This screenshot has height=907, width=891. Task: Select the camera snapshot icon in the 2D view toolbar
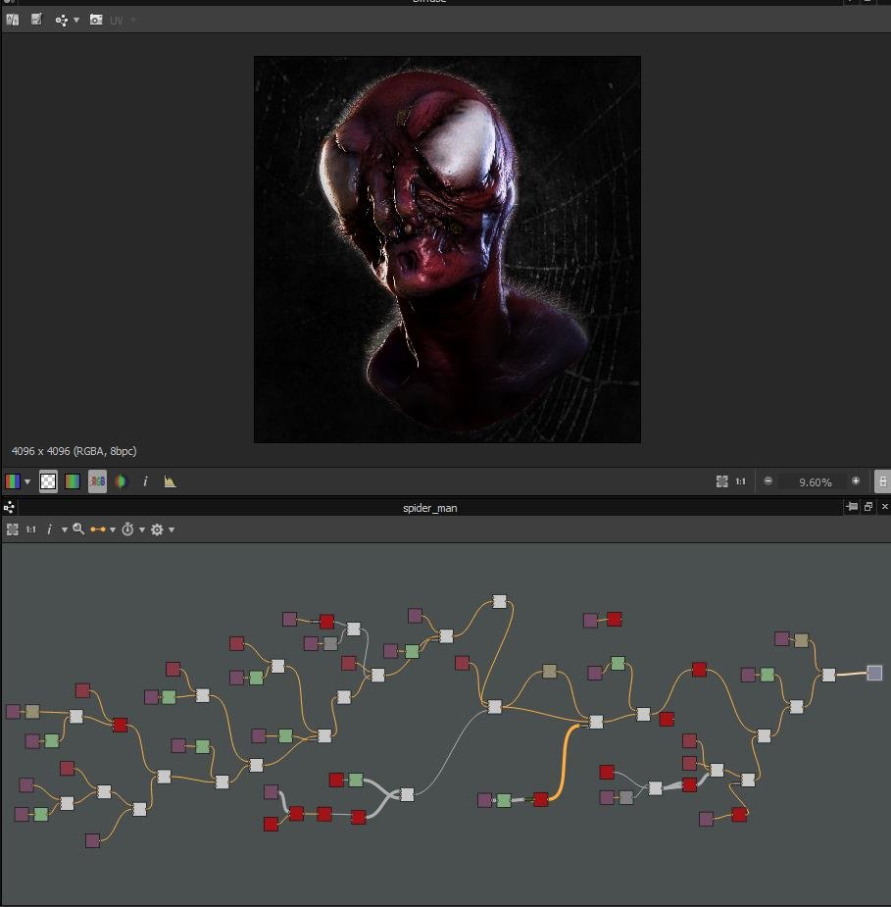click(x=96, y=20)
